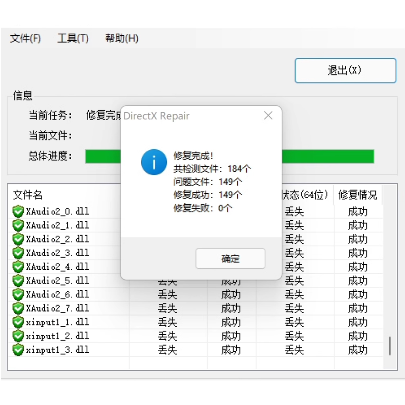Screen dimensions: 405x405
Task: Click the DirectX Repair dialog title
Action: pos(156,116)
